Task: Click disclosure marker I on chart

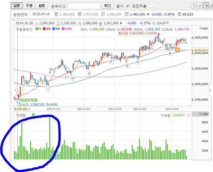Action: pyautogui.click(x=65, y=77)
